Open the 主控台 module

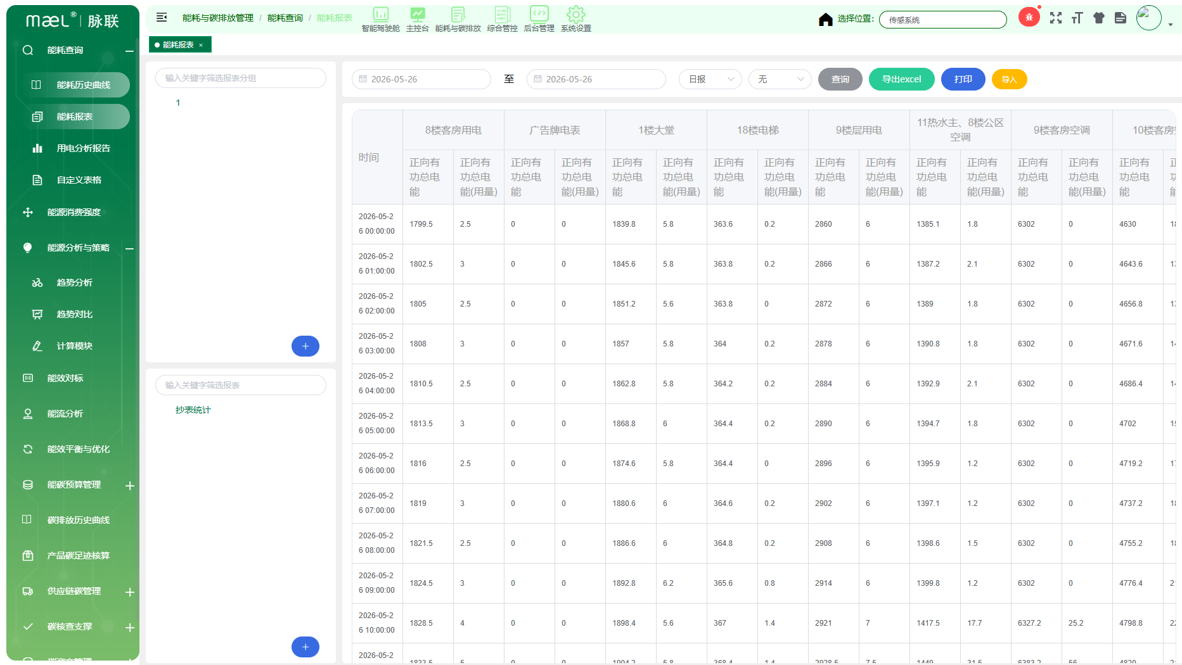tap(417, 20)
